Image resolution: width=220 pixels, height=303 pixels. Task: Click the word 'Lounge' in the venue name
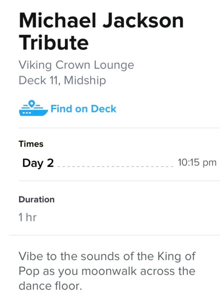click(x=114, y=65)
